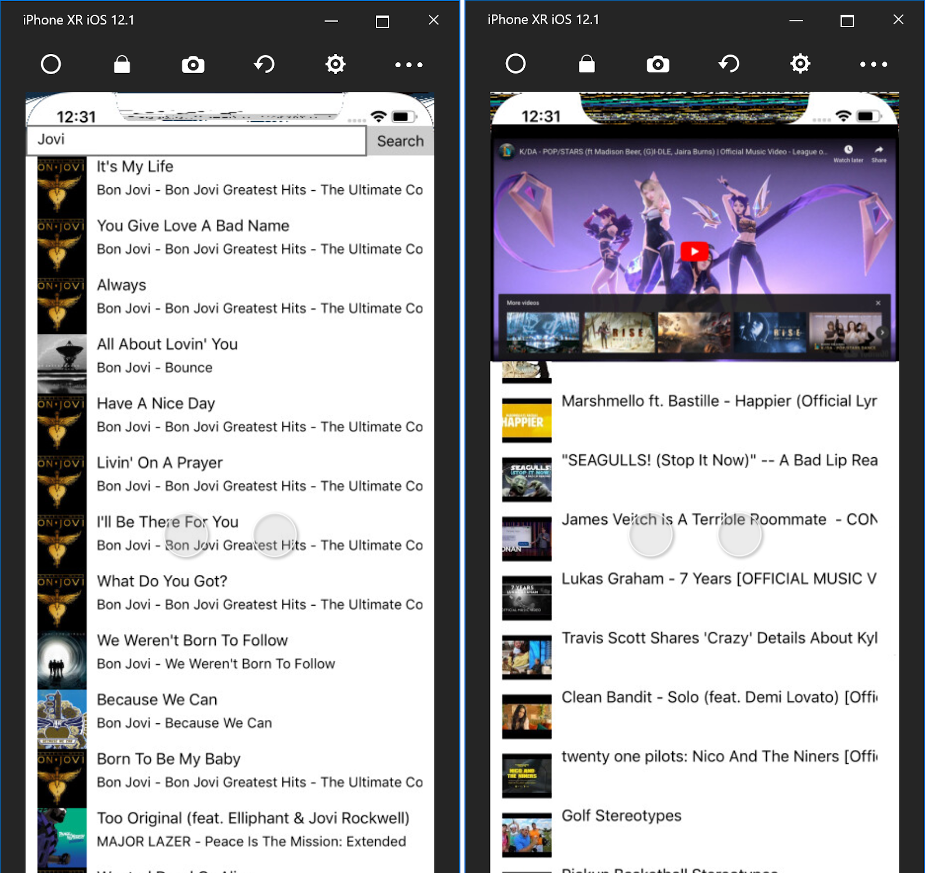This screenshot has width=928, height=873.
Task: Open settings gear in left simulator toolbar
Action: [x=335, y=64]
